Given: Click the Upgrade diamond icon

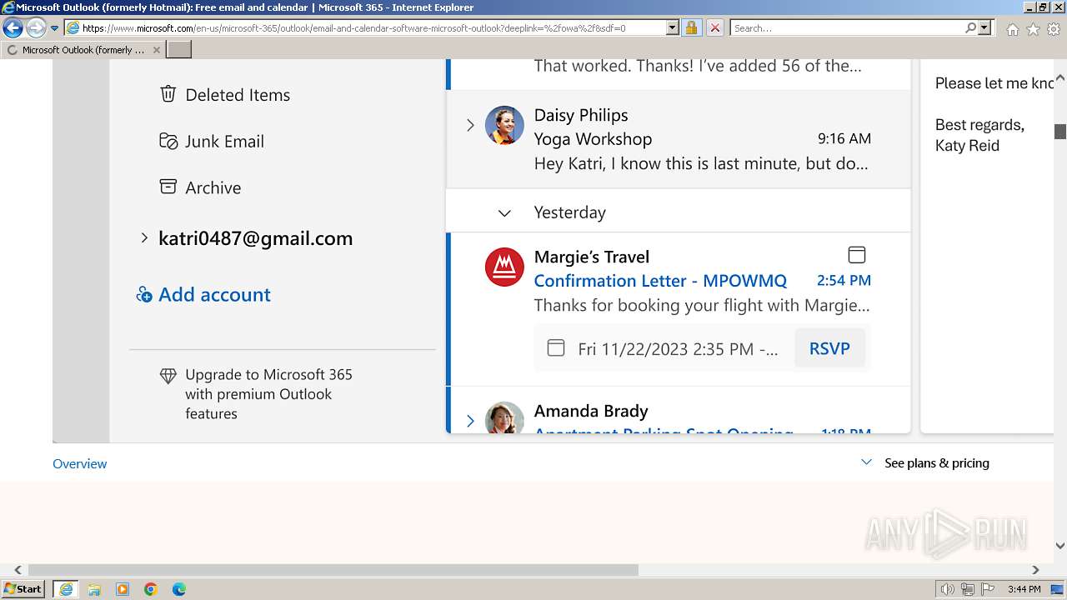Looking at the screenshot, I should point(168,376).
